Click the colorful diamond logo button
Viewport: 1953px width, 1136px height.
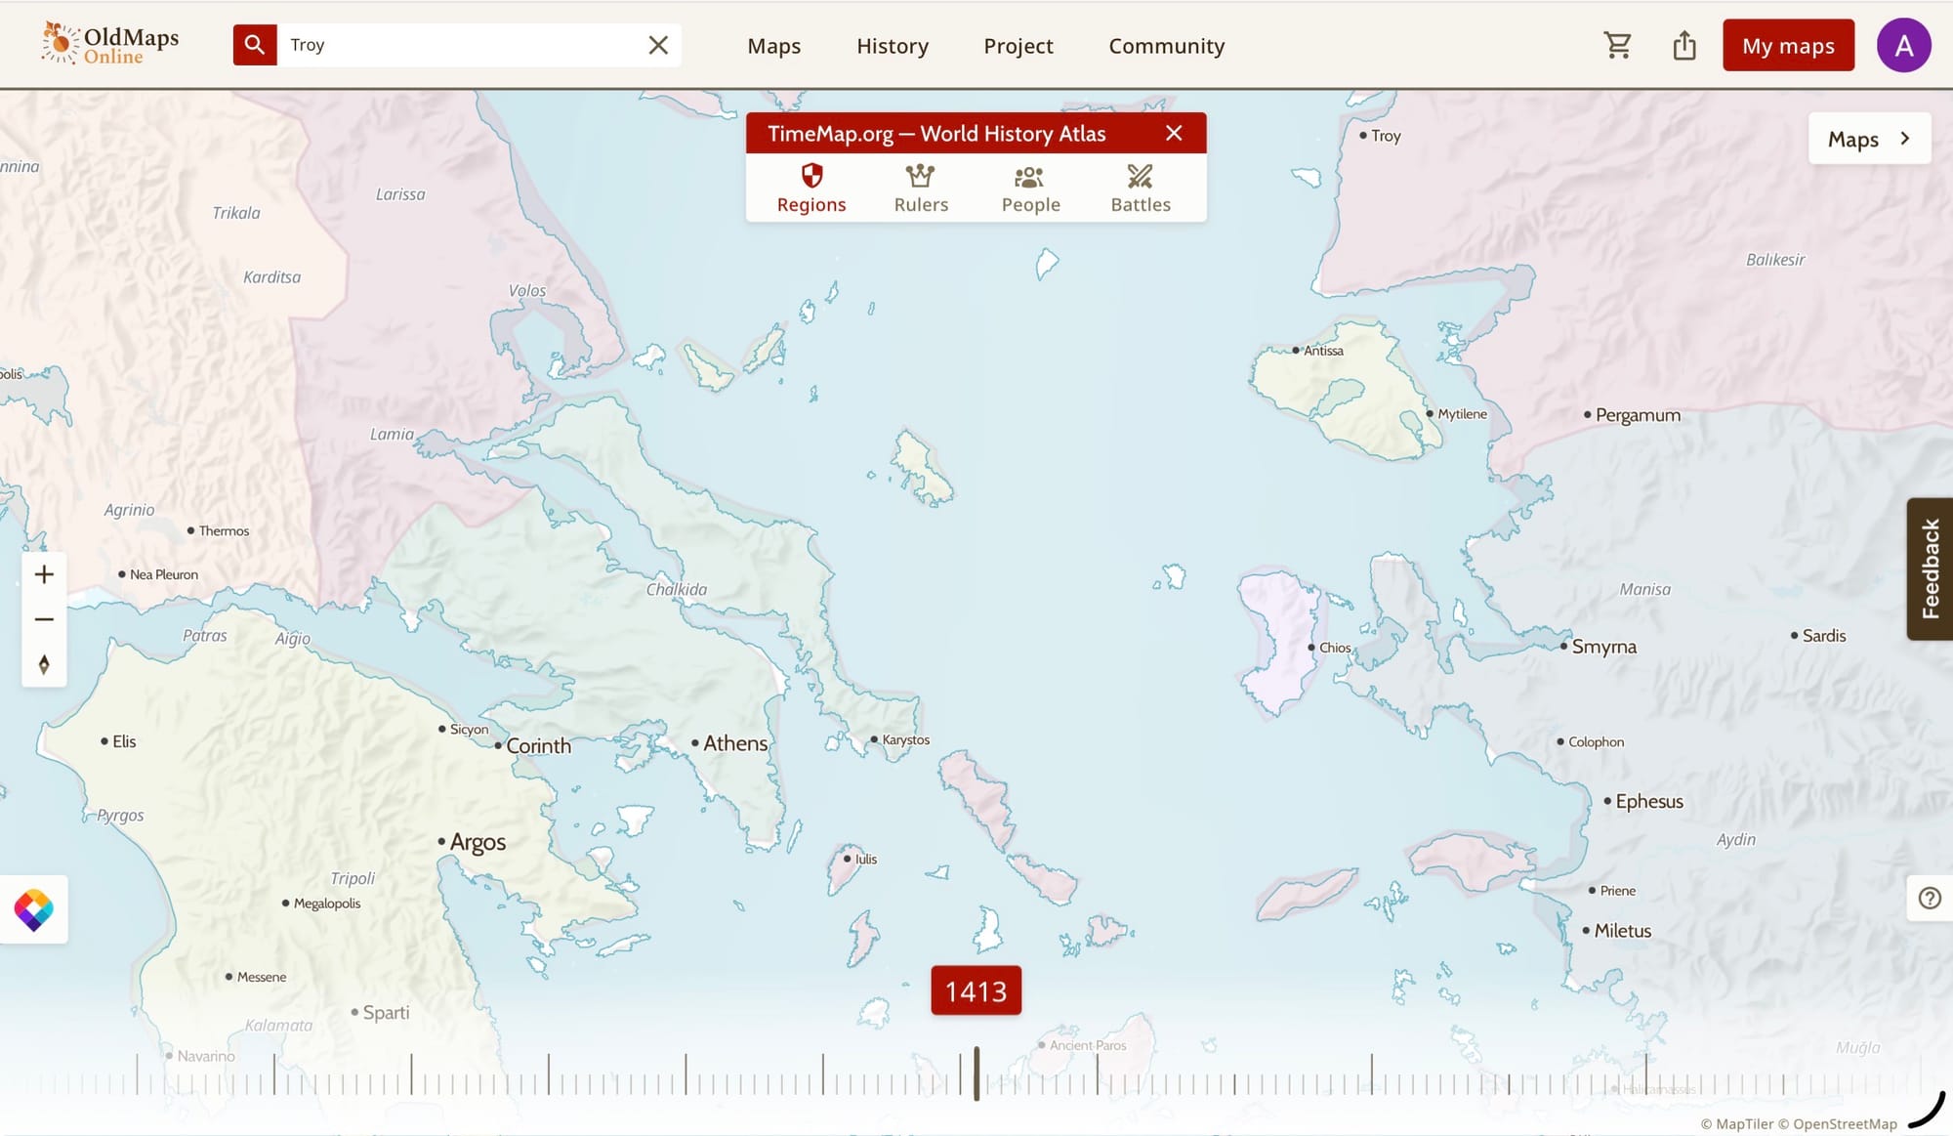(34, 909)
